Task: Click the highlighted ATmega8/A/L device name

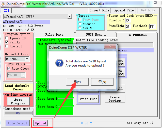Action: point(26,22)
